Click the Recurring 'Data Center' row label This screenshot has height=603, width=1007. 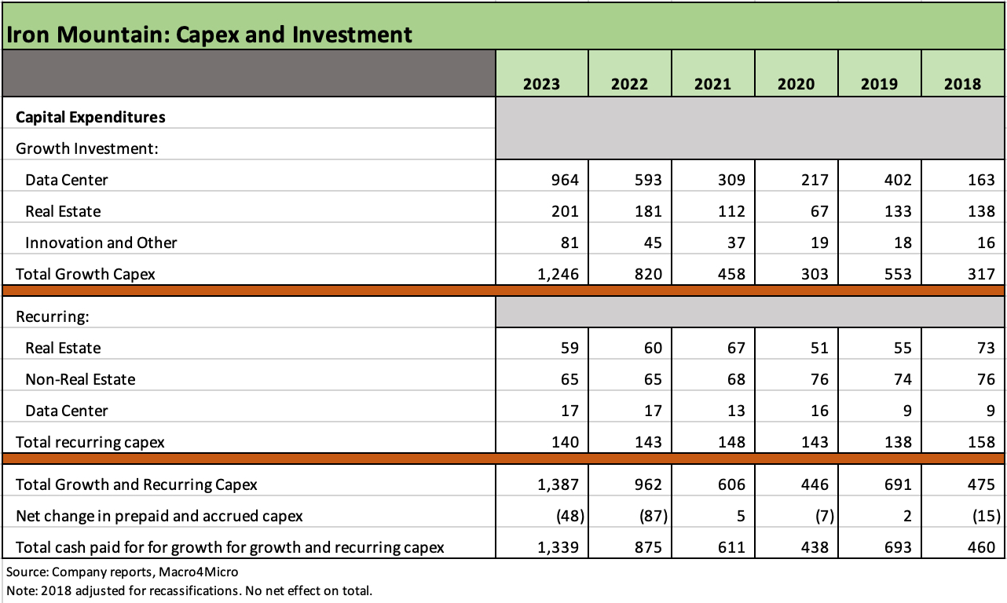tap(67, 411)
